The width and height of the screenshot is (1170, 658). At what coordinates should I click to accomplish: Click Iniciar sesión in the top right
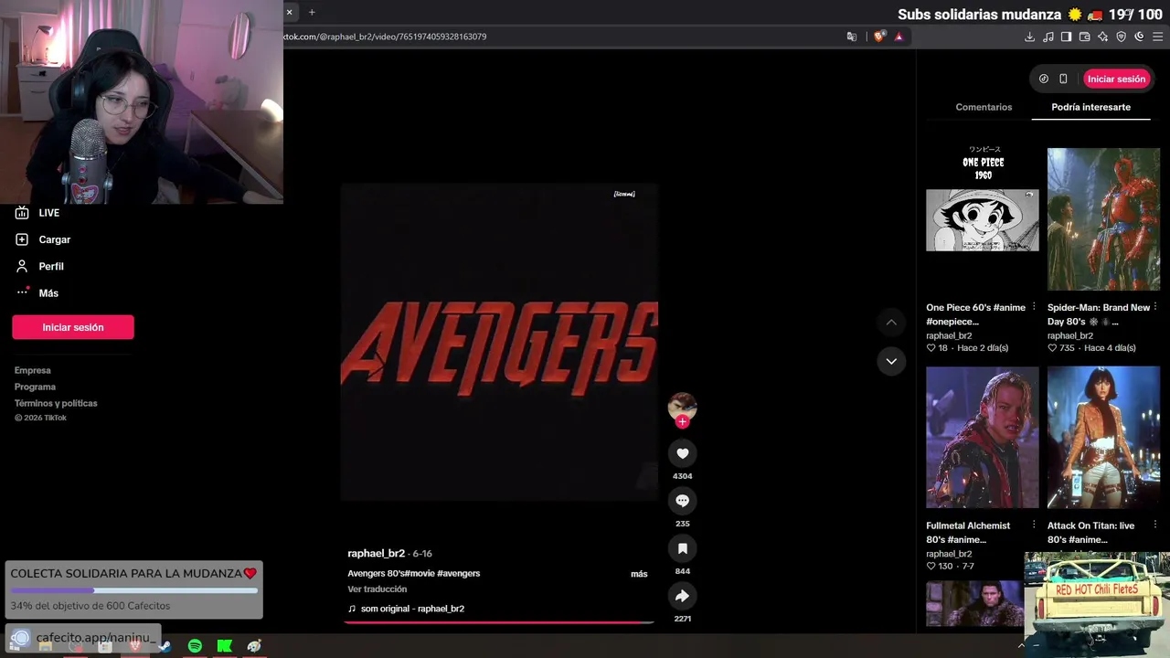click(x=1116, y=79)
